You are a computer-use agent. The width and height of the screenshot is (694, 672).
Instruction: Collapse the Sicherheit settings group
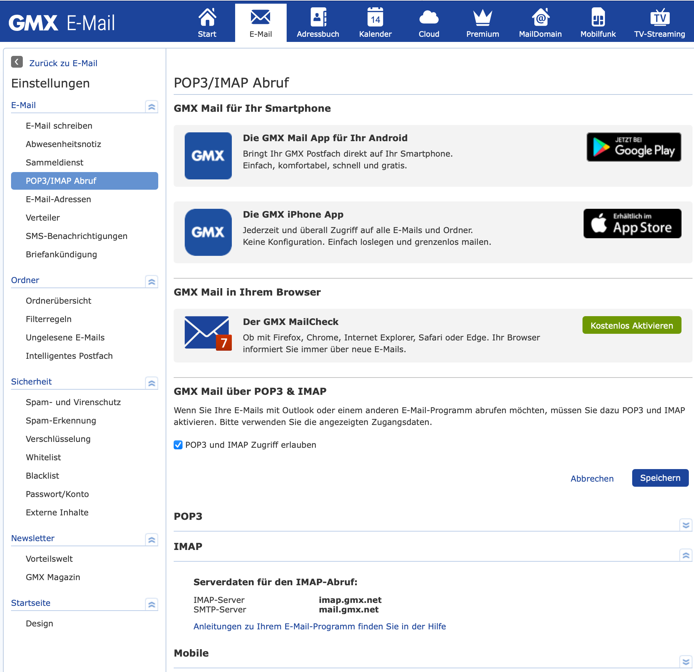coord(152,383)
